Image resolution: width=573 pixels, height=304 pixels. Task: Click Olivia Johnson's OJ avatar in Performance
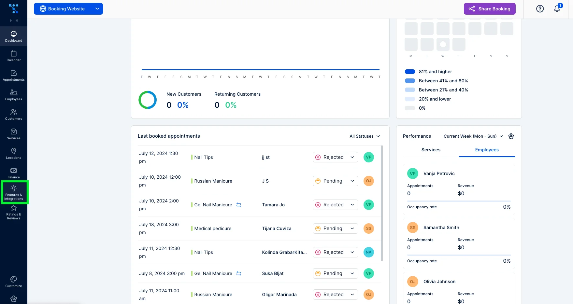pos(413,282)
